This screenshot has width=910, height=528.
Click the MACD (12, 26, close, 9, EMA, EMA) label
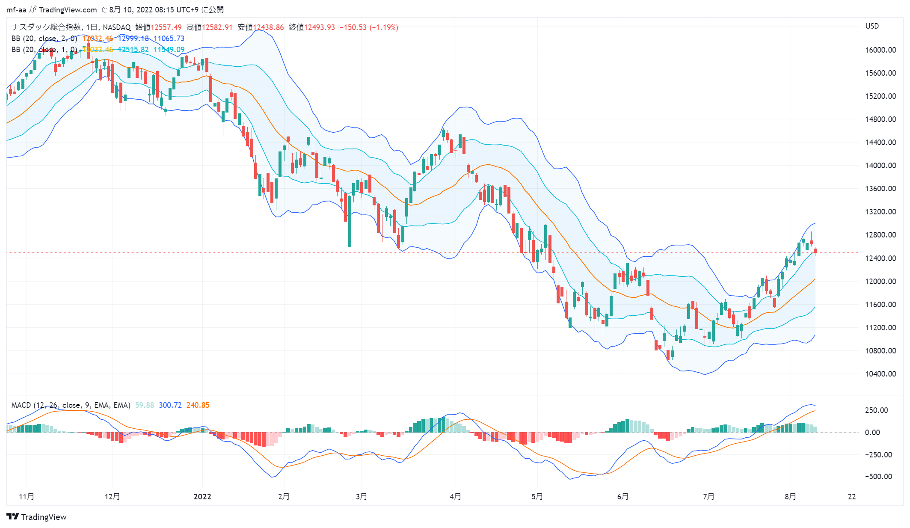(71, 405)
